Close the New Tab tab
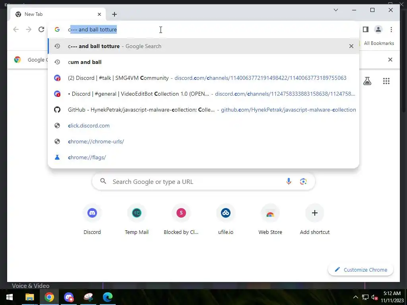 point(99,14)
